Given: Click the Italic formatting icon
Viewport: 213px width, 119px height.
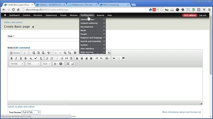Looking at the screenshot, I should [x=16, y=59].
